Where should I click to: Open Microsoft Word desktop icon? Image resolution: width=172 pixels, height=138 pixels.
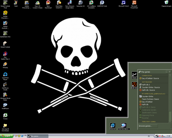click(x=123, y=3)
